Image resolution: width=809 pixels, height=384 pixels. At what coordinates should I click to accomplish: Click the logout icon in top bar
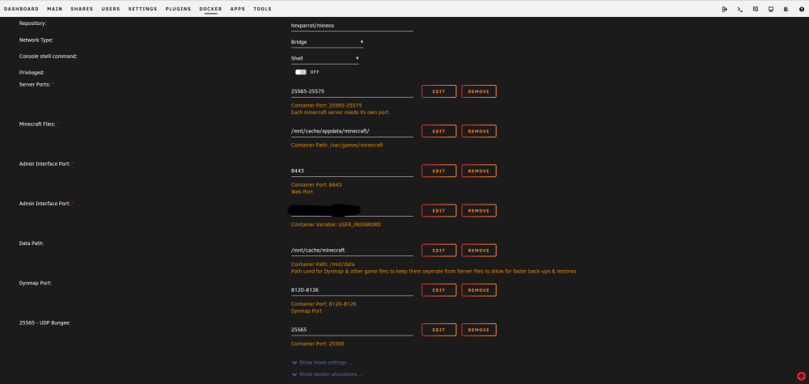click(724, 9)
